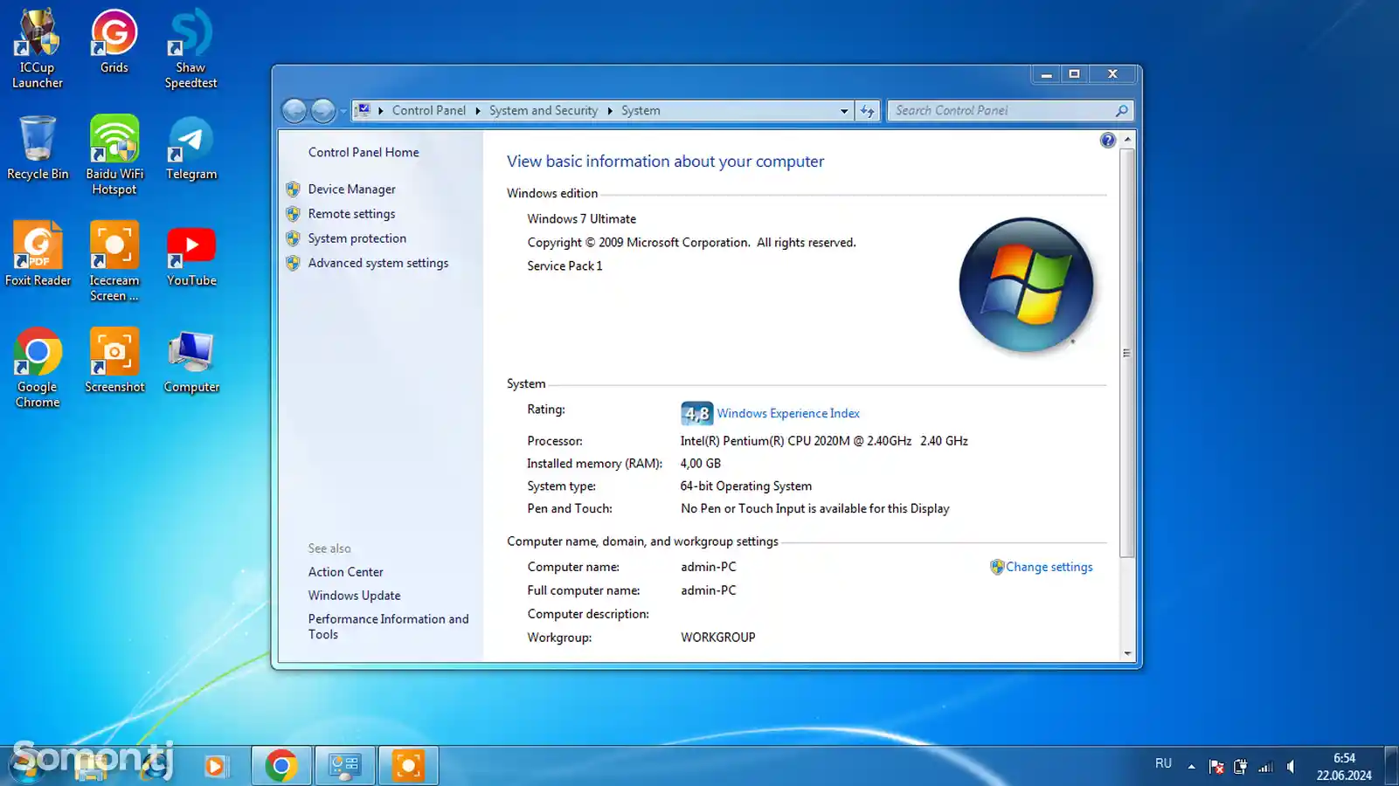Image resolution: width=1399 pixels, height=786 pixels.
Task: Click the RU language indicator
Action: (1163, 764)
